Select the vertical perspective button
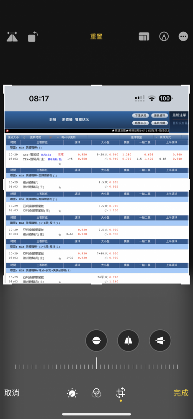 (128, 340)
